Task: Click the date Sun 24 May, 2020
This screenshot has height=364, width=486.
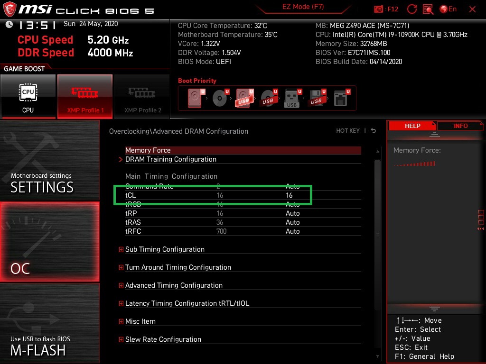Action: [91, 24]
